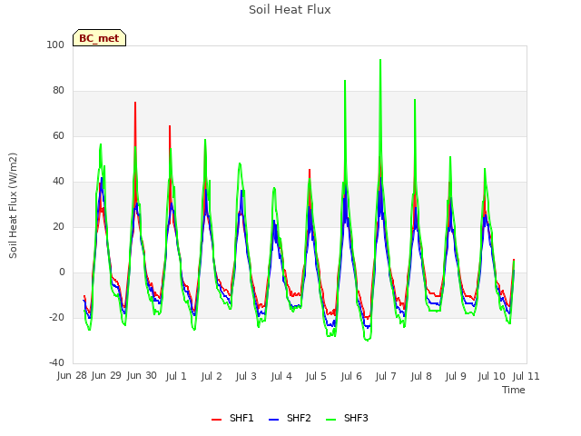Click the green SHF3 legend swatch

point(330,420)
